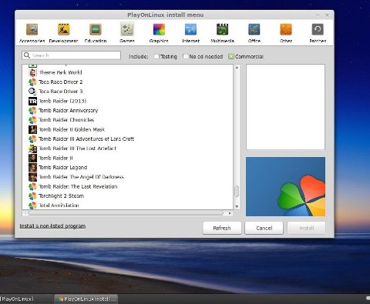Click the list scroll up arrow
The height and width of the screenshot is (304, 370).
pos(237,68)
